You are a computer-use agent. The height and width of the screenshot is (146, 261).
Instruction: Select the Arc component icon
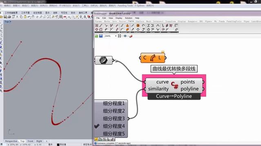pos(143,25)
